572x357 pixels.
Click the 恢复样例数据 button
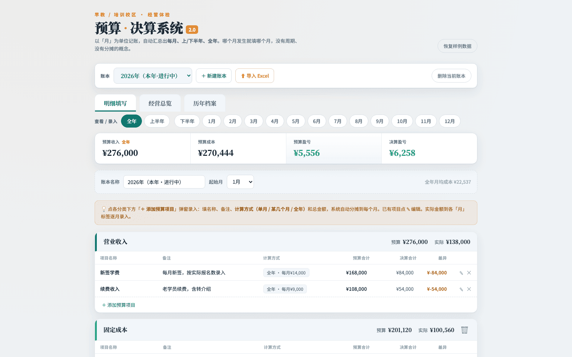pos(457,46)
